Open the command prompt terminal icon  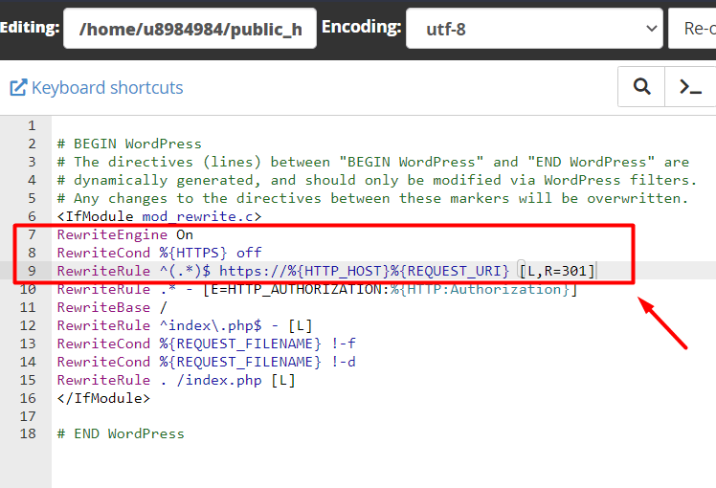pyautogui.click(x=690, y=86)
